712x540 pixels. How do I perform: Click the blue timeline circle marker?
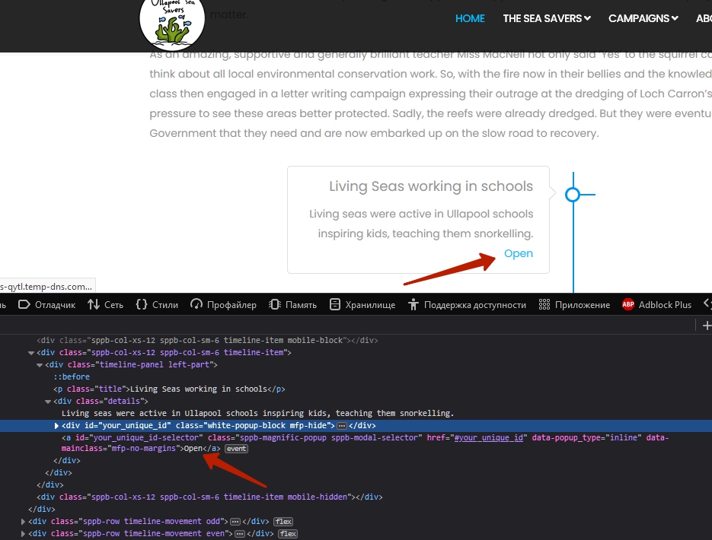(573, 195)
